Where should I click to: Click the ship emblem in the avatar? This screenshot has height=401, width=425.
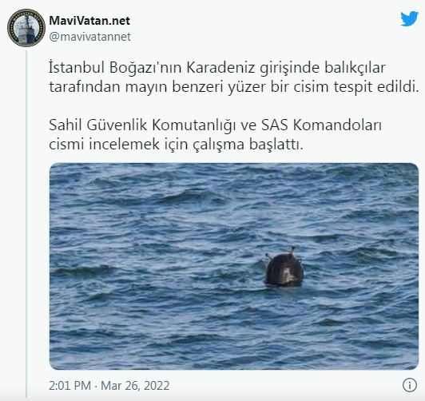pyautogui.click(x=26, y=29)
